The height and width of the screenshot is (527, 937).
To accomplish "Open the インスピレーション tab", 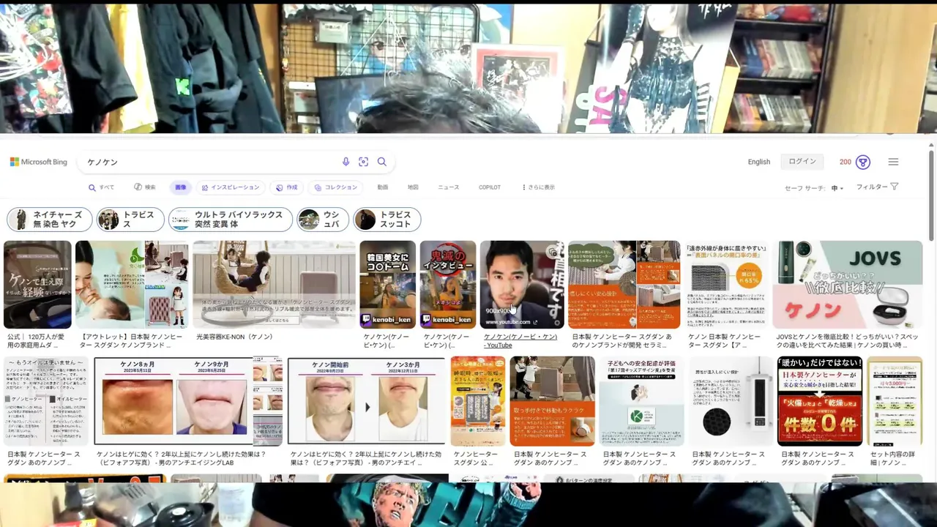I will 231,187.
